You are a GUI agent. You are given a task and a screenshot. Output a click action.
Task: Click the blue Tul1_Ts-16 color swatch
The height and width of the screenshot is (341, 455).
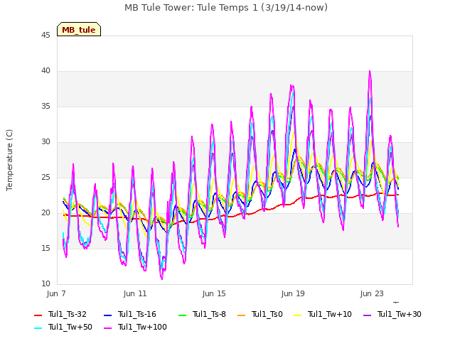(x=107, y=315)
